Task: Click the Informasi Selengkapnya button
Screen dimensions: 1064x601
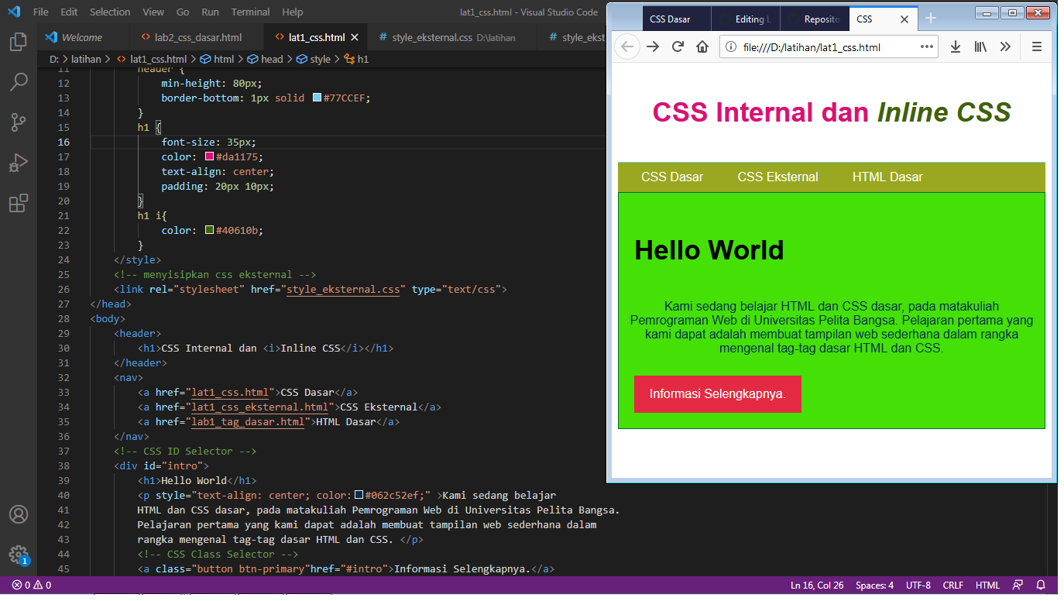Action: pos(717,394)
